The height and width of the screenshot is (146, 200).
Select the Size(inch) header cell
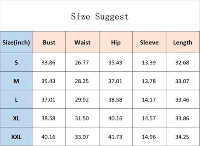(16, 42)
